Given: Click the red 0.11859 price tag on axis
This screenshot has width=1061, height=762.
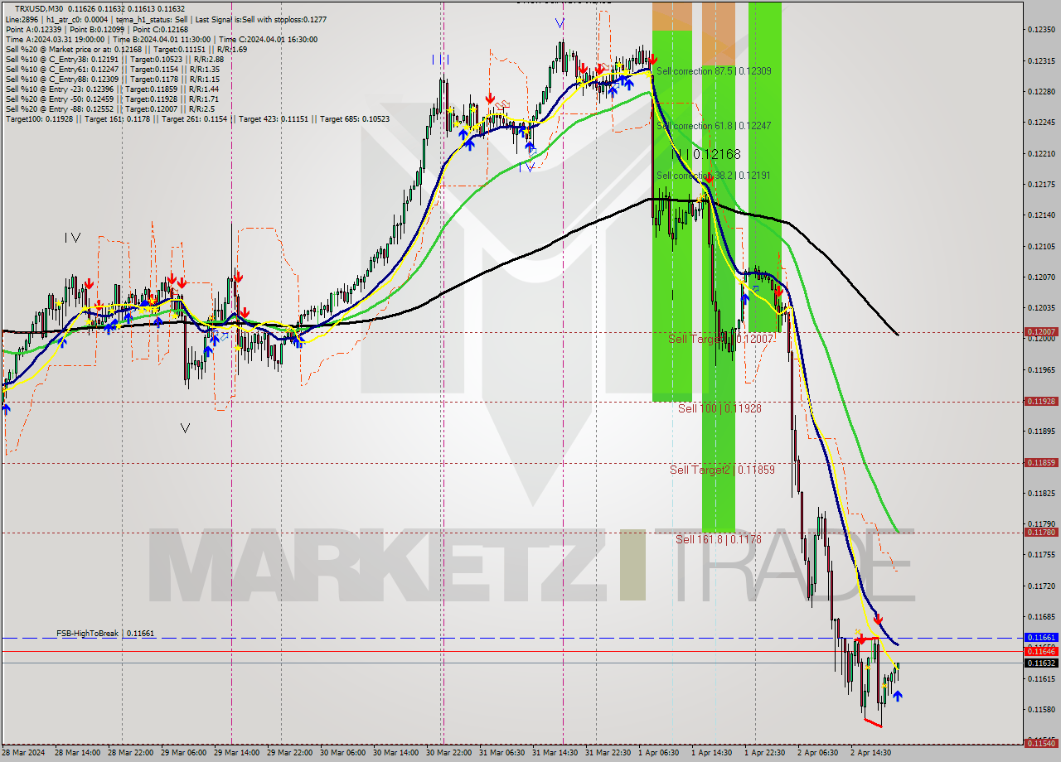Looking at the screenshot, I should pos(1041,462).
